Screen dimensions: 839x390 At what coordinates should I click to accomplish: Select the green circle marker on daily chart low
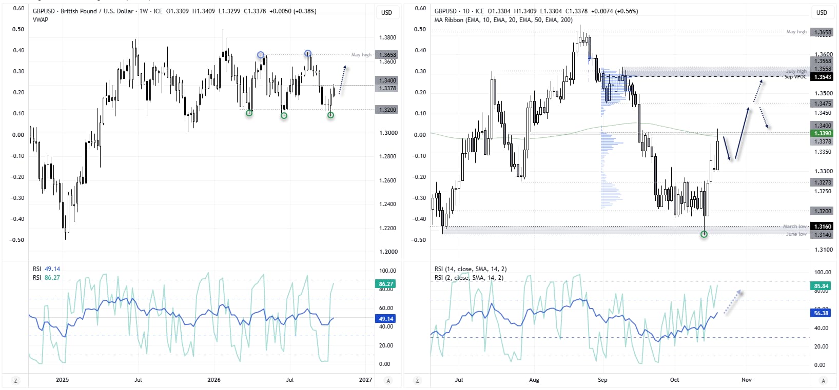click(704, 234)
